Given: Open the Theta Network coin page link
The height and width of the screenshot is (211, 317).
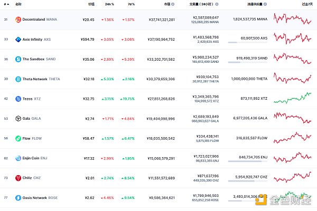Looking at the screenshot, I should pos(41,79).
